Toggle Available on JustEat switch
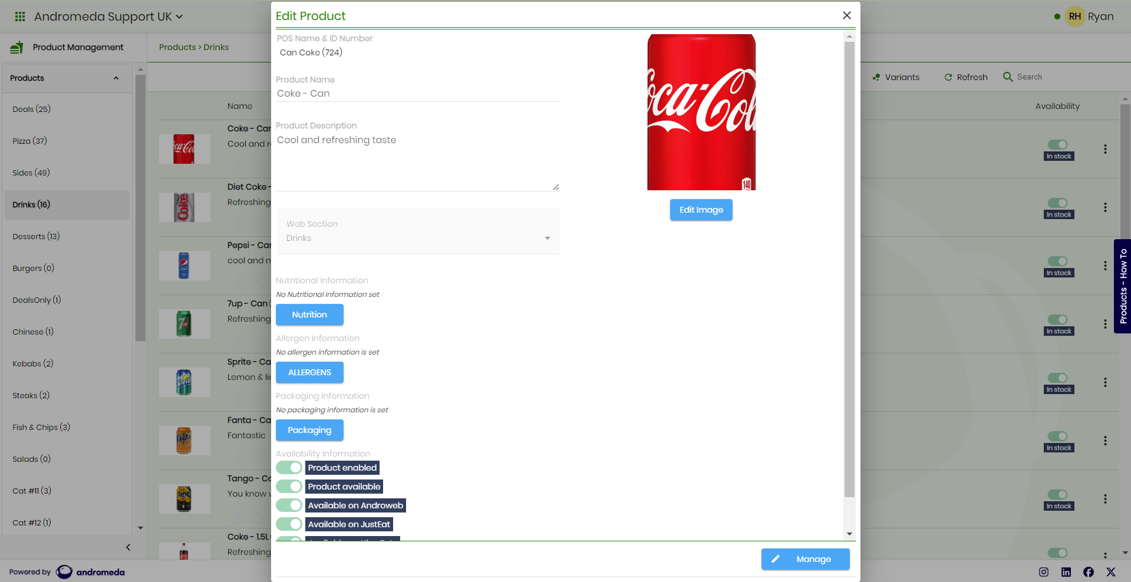Viewport: 1131px width, 582px height. click(x=289, y=524)
